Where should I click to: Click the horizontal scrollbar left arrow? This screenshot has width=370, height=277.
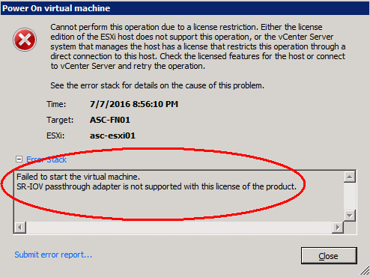coord(20,228)
